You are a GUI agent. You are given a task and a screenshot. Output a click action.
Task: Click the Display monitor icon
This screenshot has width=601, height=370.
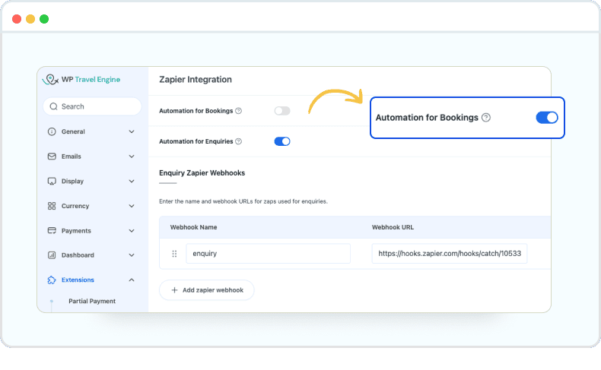pyautogui.click(x=52, y=182)
